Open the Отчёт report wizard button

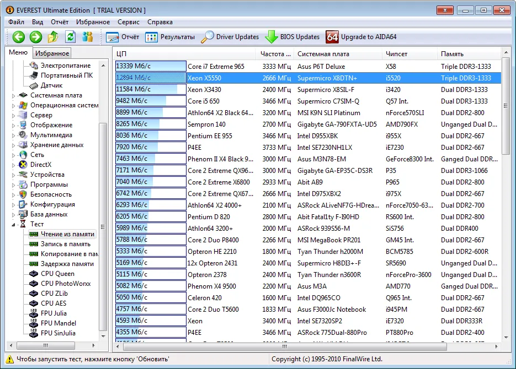point(123,37)
